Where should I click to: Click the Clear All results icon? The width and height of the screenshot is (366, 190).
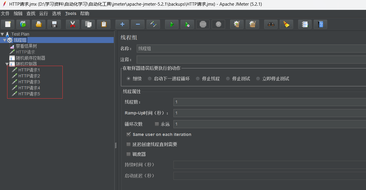252,24
